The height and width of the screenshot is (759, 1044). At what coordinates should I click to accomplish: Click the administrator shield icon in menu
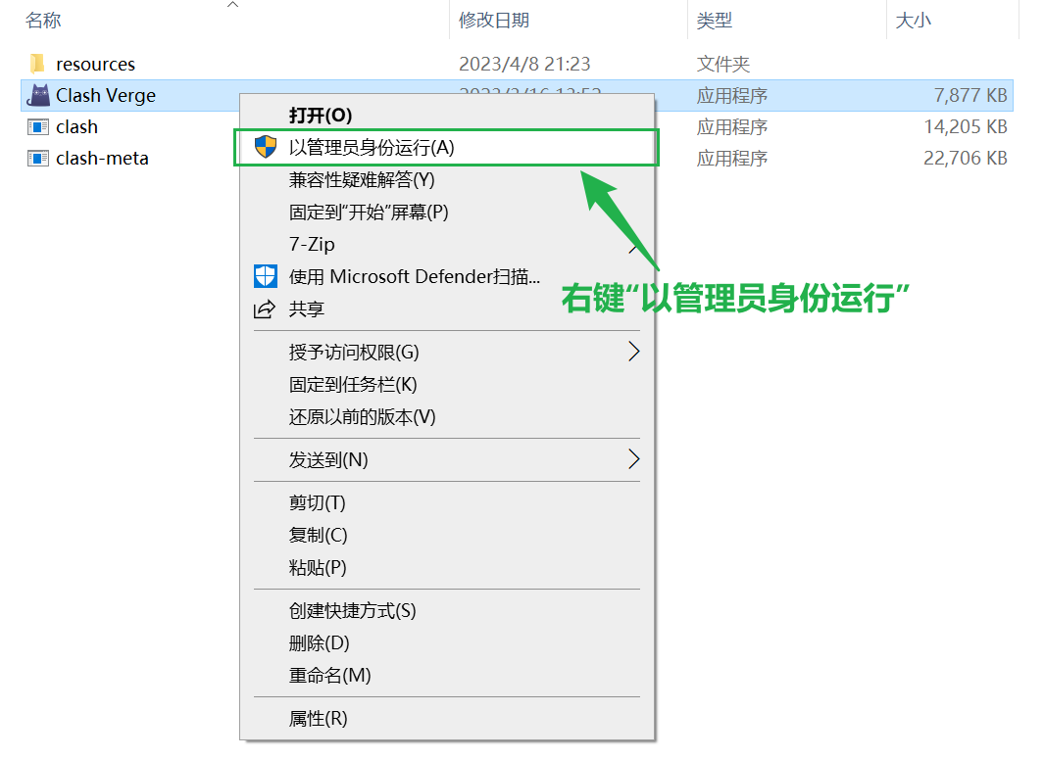point(265,148)
